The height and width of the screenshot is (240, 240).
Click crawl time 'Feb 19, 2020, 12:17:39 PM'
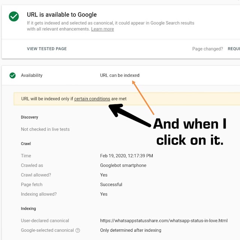click(x=126, y=156)
